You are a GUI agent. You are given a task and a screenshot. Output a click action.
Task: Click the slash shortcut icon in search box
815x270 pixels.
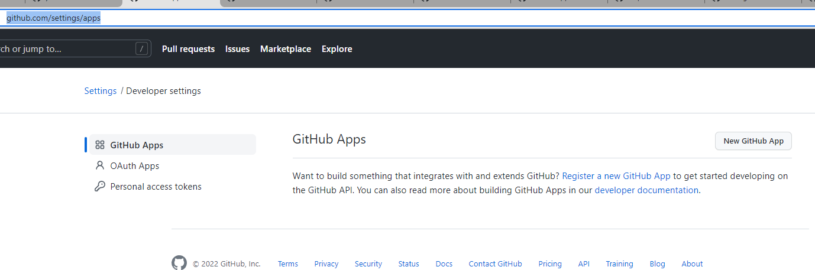[141, 48]
